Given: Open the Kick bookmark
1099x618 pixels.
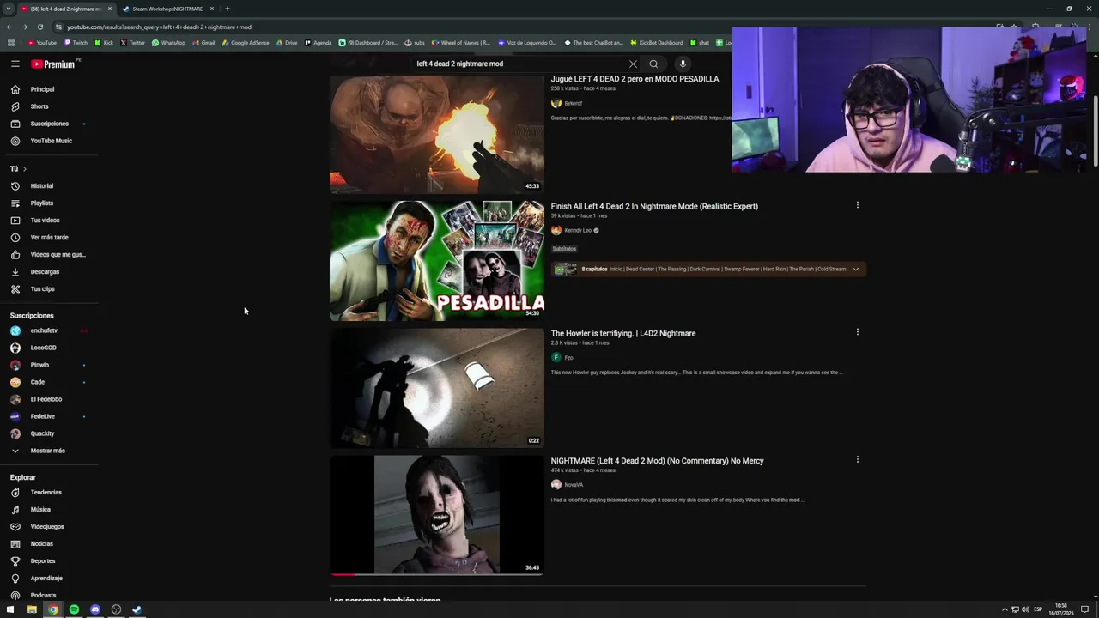Looking at the screenshot, I should pos(104,43).
